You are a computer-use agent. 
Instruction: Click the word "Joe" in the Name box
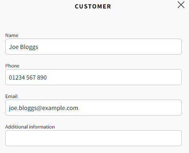tap(14, 47)
